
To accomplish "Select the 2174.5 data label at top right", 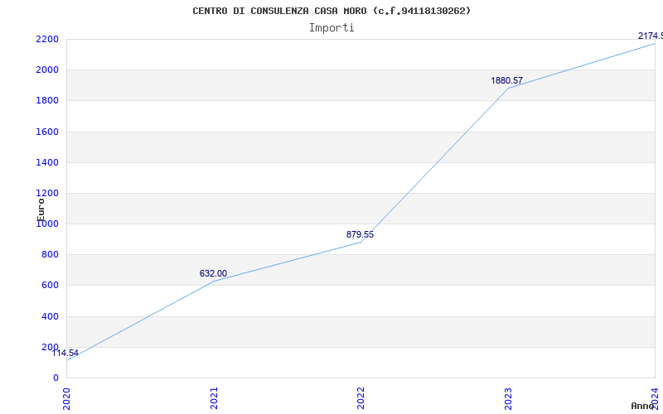I will pos(651,36).
